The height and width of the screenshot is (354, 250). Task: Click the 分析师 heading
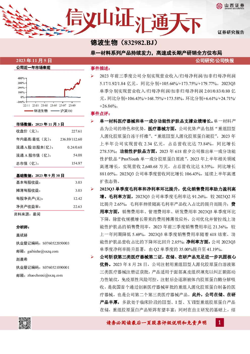[x=23, y=227]
